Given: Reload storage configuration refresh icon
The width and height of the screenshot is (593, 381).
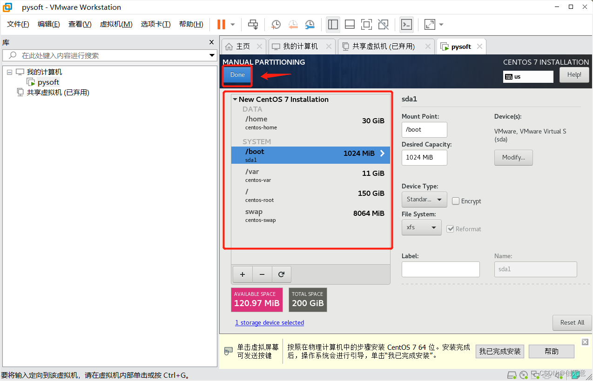Looking at the screenshot, I should [x=281, y=274].
